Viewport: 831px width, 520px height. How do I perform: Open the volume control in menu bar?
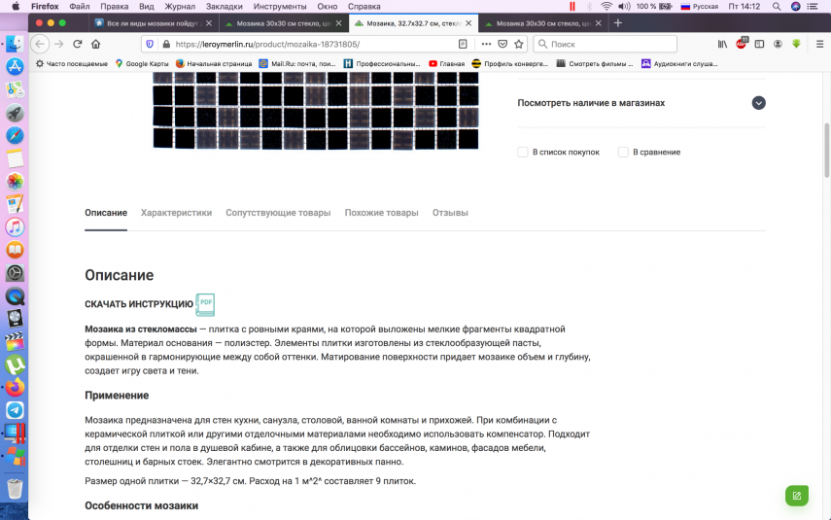tap(624, 7)
